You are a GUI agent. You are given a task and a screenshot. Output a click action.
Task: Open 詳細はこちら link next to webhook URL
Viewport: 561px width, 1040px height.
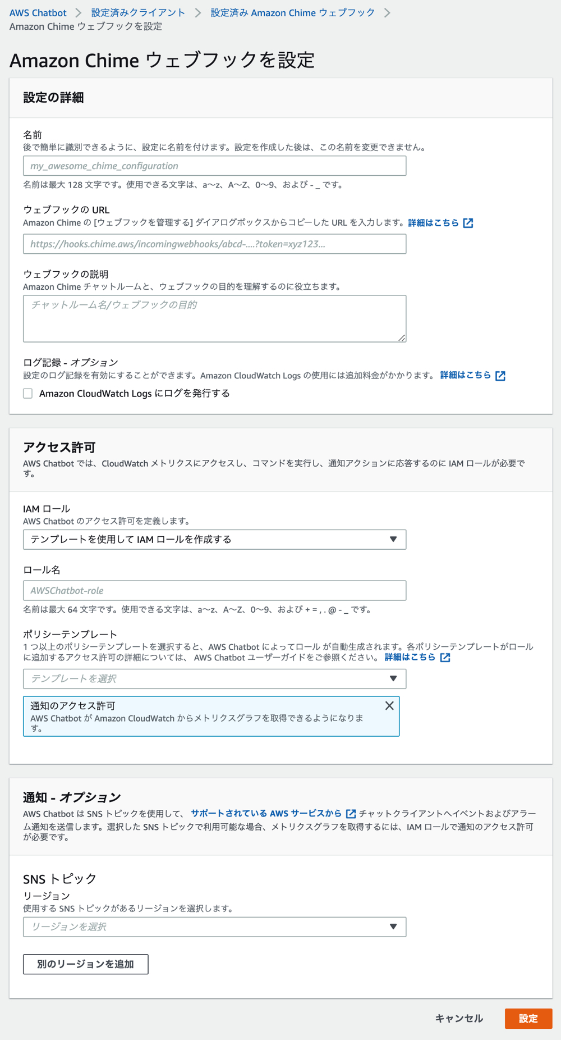click(434, 223)
